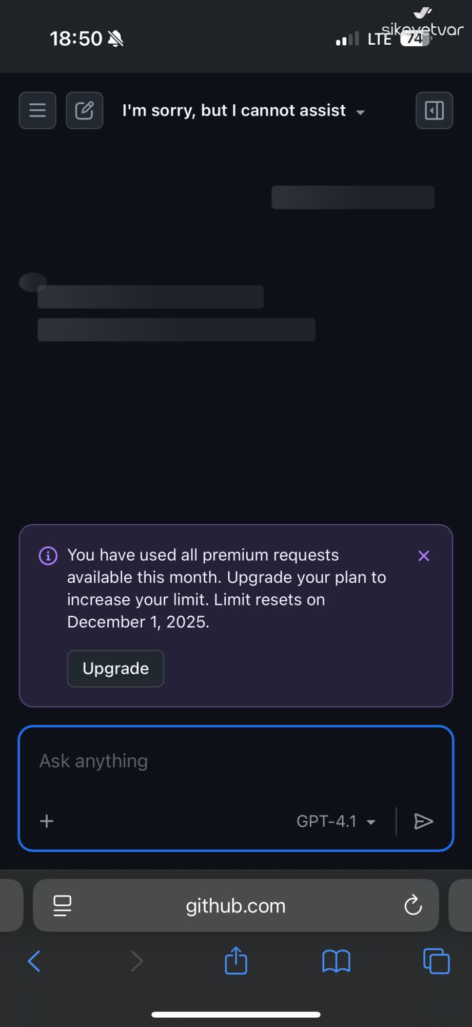Click the Upgrade button

coord(115,669)
